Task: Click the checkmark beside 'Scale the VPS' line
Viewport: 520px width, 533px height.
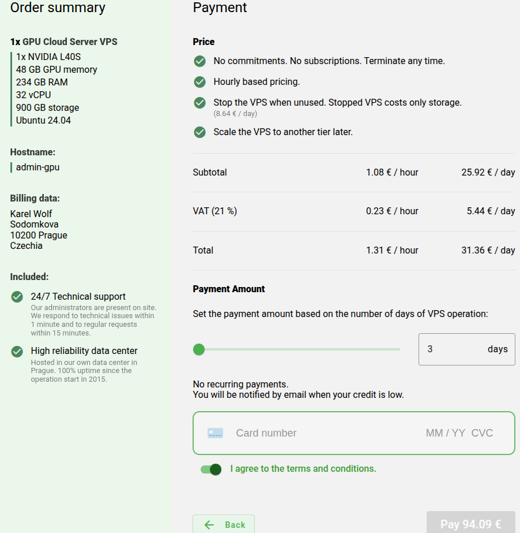Action: (x=200, y=132)
